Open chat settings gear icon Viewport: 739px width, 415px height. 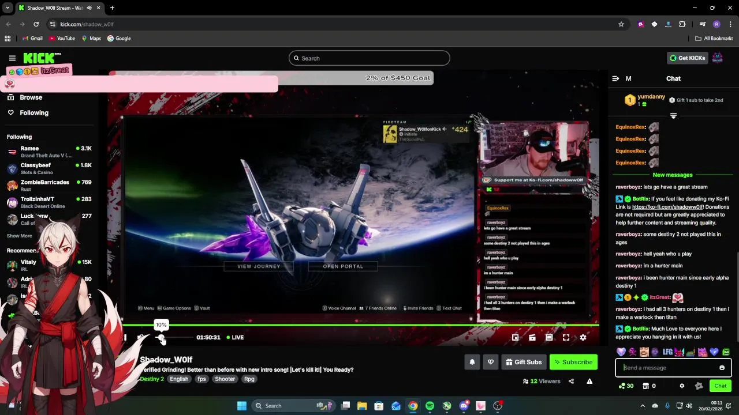tap(682, 386)
